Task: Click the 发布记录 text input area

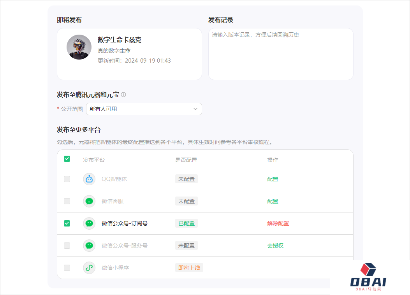Action: [280, 54]
